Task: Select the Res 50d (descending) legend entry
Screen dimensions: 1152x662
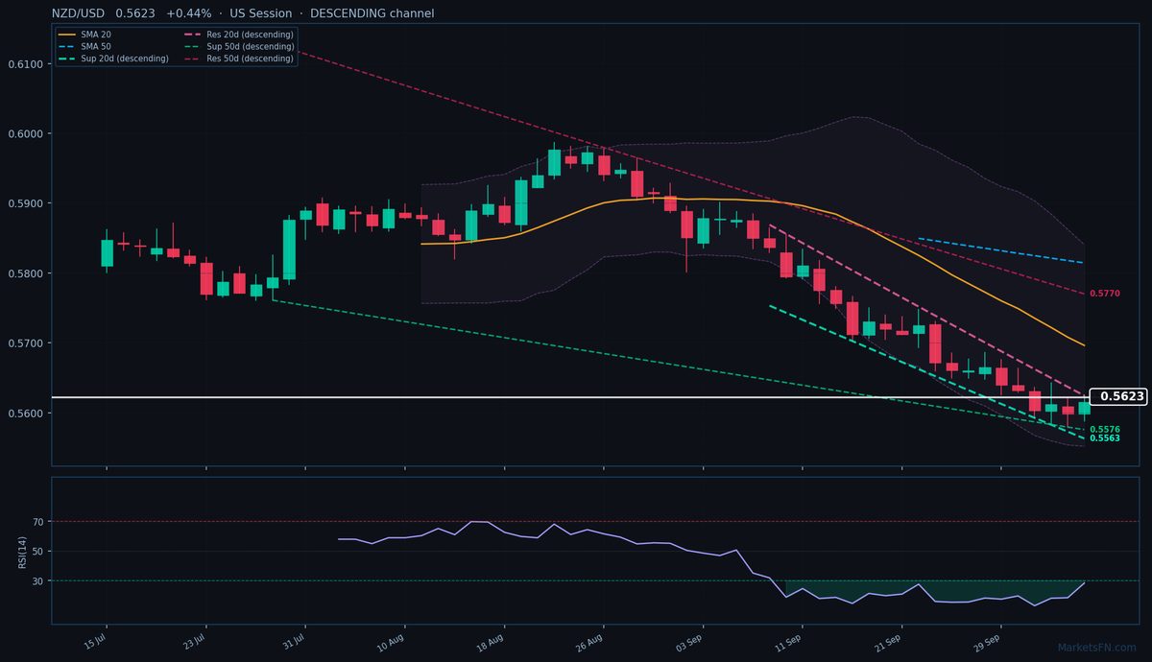Action: (238, 59)
